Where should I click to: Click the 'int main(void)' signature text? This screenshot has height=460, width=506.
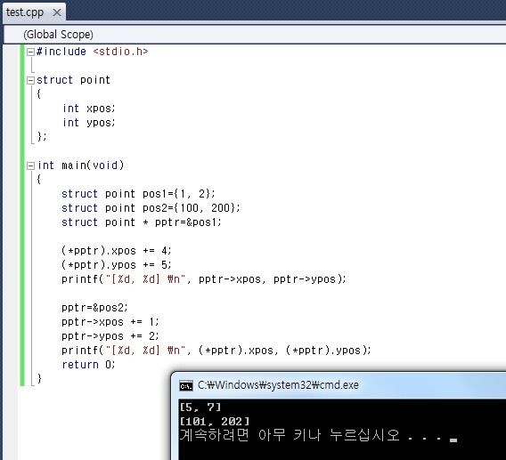(x=80, y=165)
